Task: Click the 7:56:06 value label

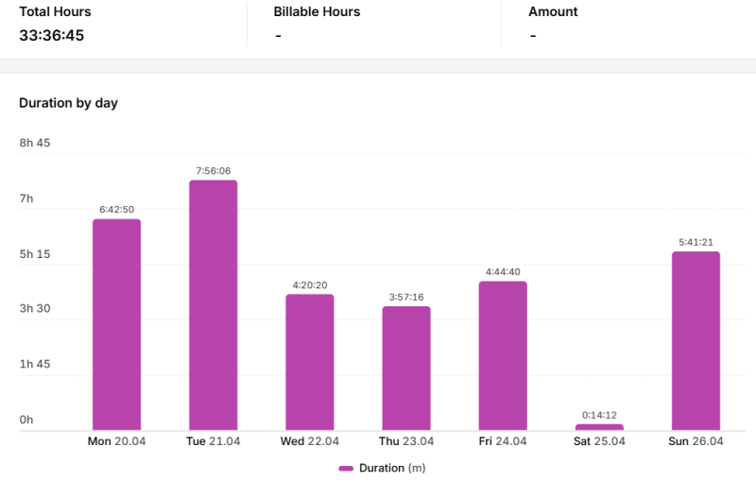Action: click(x=214, y=171)
